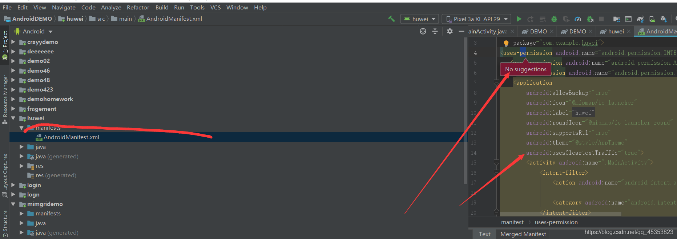
Task: Click the Attach Debugger to Android Process icon
Action: tap(590, 19)
